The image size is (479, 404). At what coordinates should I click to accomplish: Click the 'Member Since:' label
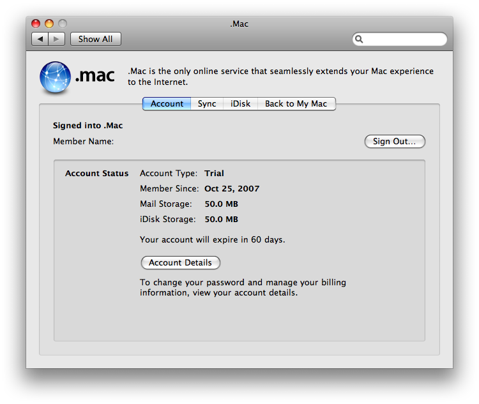pos(169,189)
